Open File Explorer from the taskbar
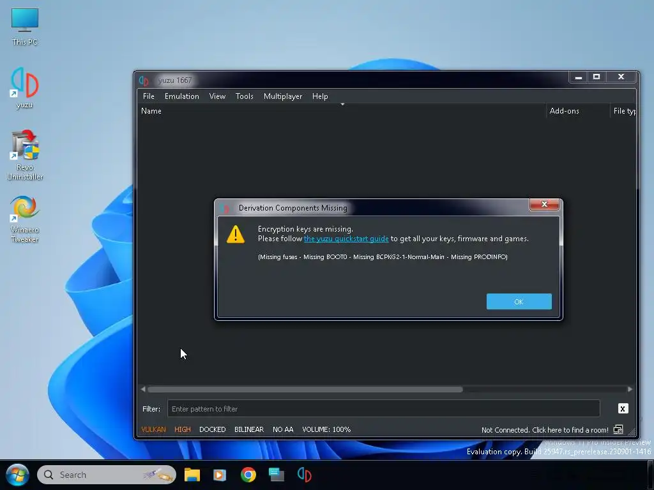 192,475
